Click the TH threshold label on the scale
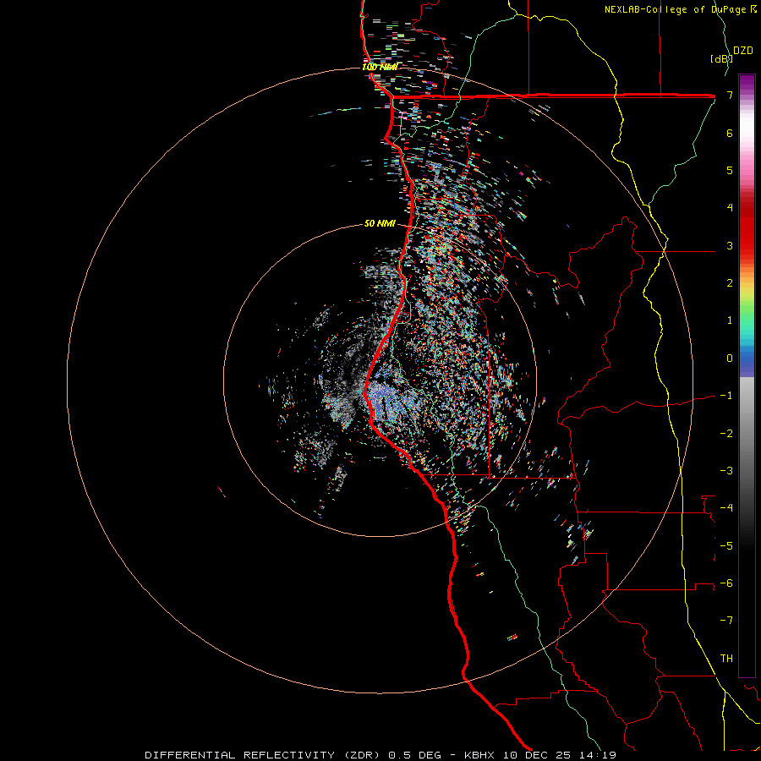The image size is (761, 761). 726,659
